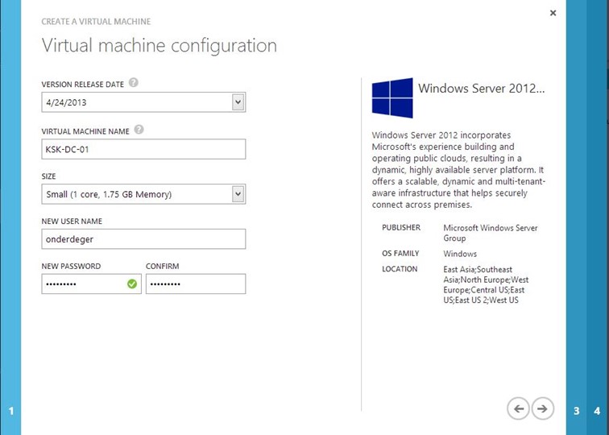This screenshot has height=435, width=609.
Task: Click into the New Password field
Action: pos(91,284)
